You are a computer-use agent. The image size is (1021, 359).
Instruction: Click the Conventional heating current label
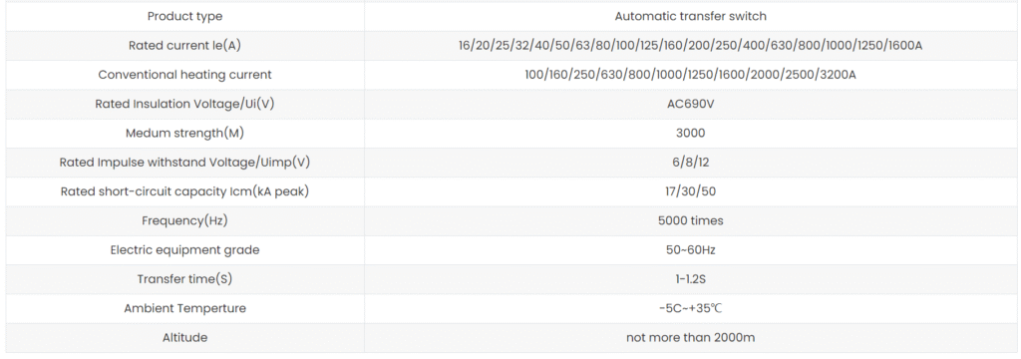pyautogui.click(x=184, y=75)
